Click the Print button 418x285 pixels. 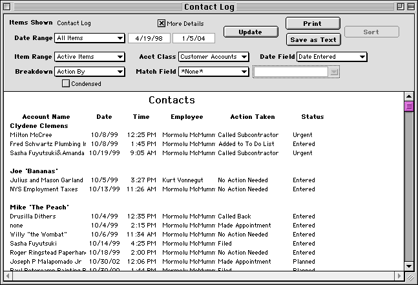pos(311,24)
